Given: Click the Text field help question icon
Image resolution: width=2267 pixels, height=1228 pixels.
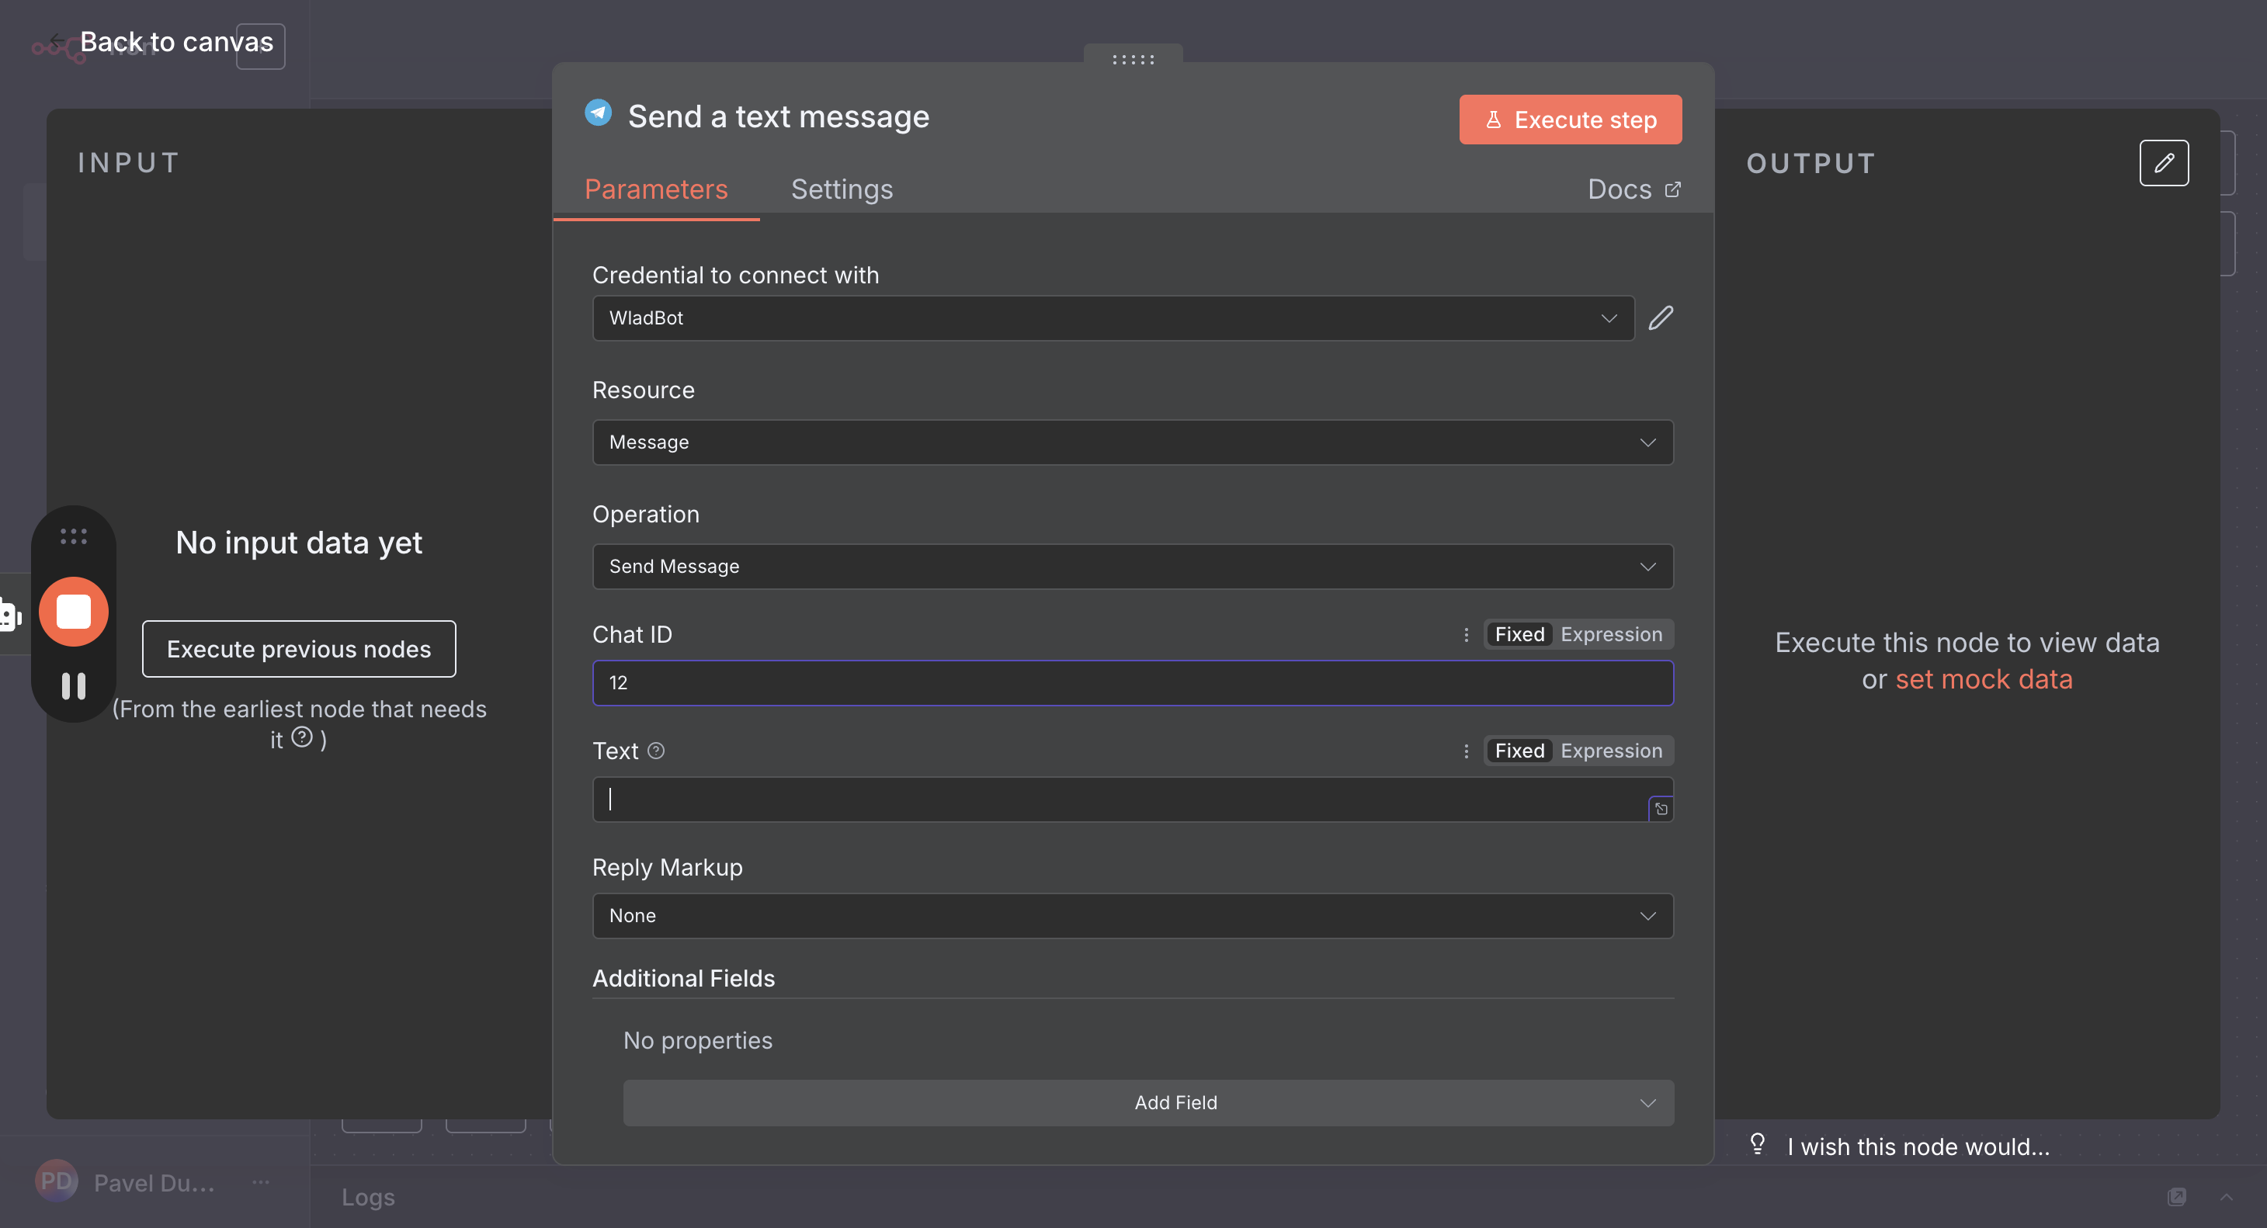Looking at the screenshot, I should tap(655, 751).
